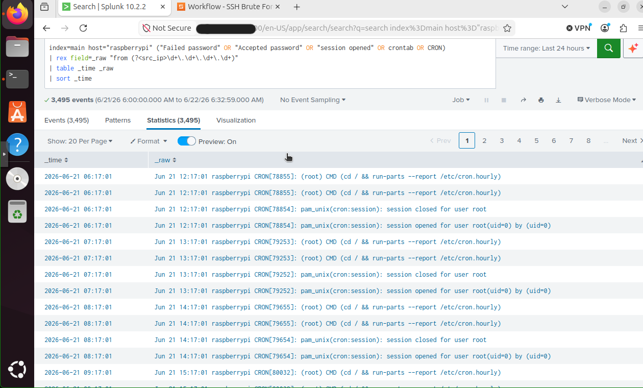Click the CRON[80032] run-parts row
Image resolution: width=643 pixels, height=388 pixels.
click(338, 373)
